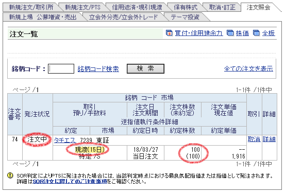The height and width of the screenshot is (194, 285).
Task: Switch to the 新規注文/PTS tab
Action: 82,7
